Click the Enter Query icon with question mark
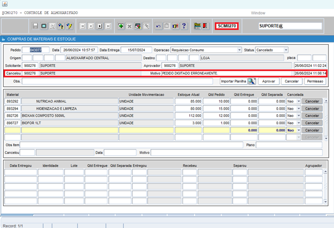This screenshot has height=228, width=334. (x=61, y=26)
